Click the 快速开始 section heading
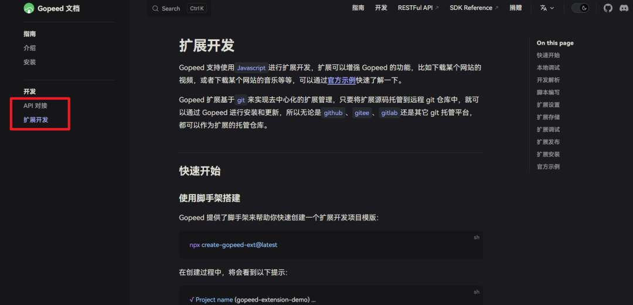Screen dimensions: 633x305 (200, 171)
